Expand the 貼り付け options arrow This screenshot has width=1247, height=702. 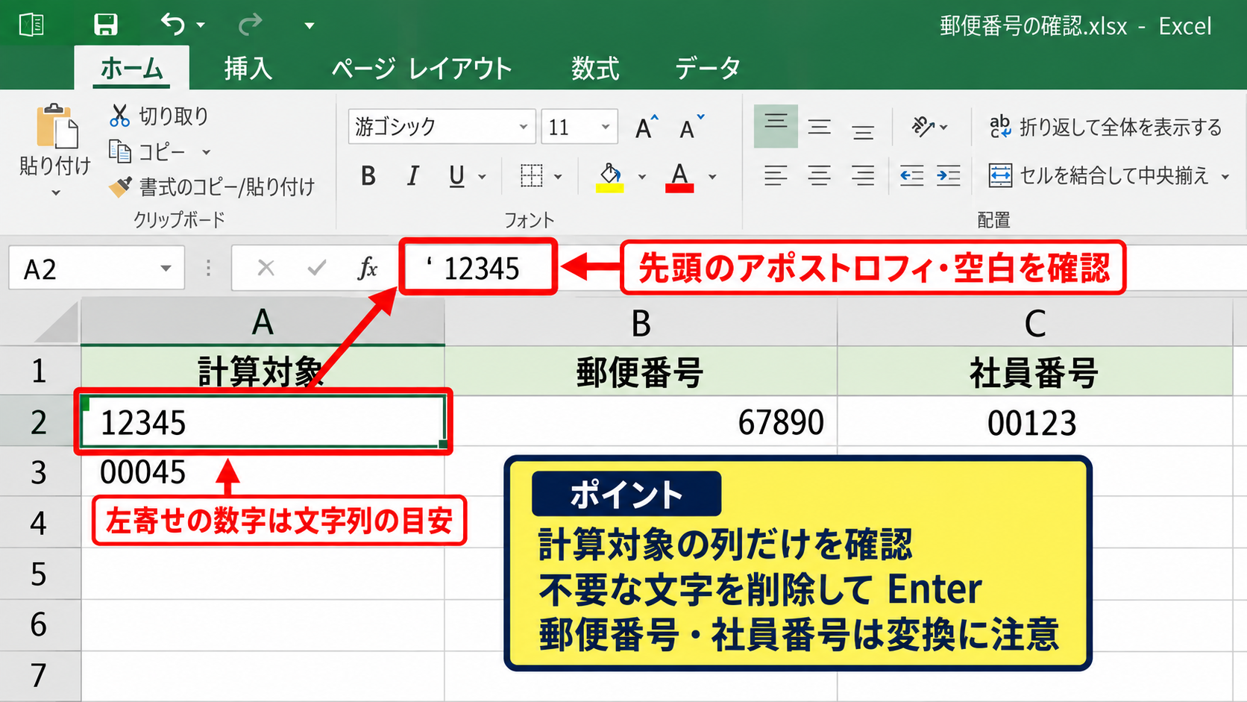pos(56,192)
